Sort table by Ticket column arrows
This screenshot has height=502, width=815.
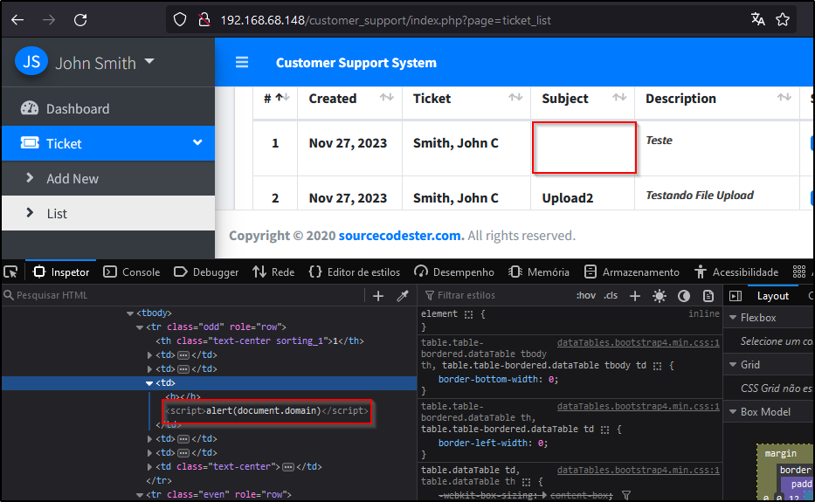tap(515, 97)
